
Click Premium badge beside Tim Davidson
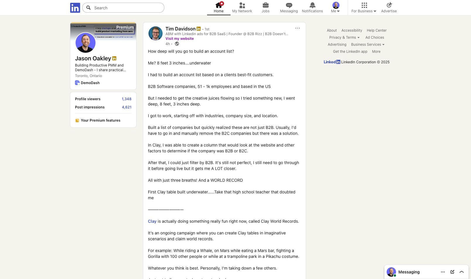coord(199,29)
